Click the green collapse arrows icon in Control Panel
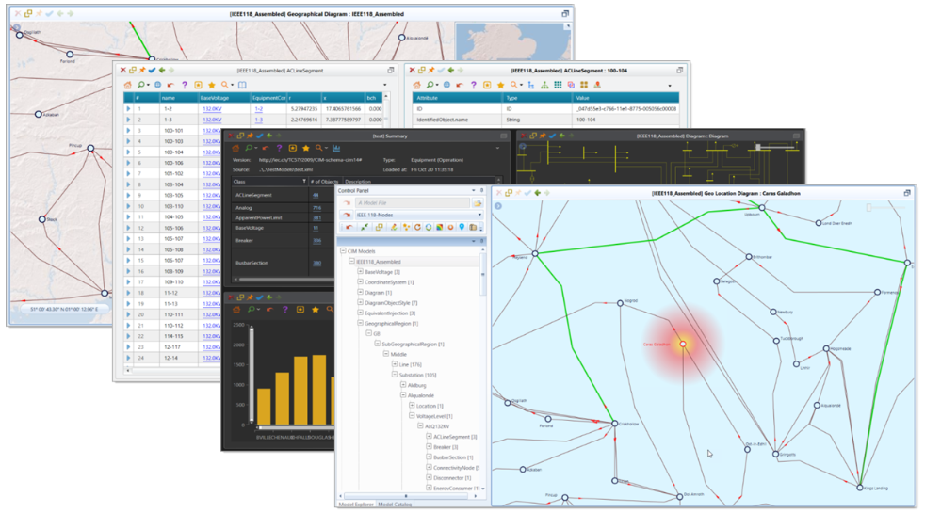 (x=364, y=227)
